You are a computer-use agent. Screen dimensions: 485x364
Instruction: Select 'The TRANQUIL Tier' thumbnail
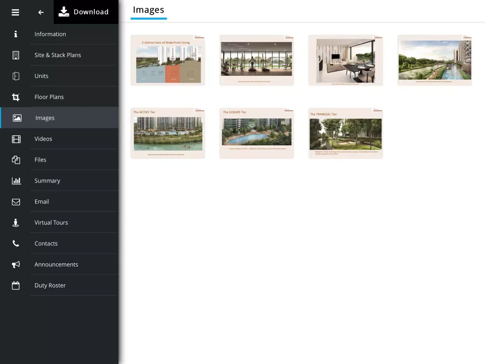345,133
